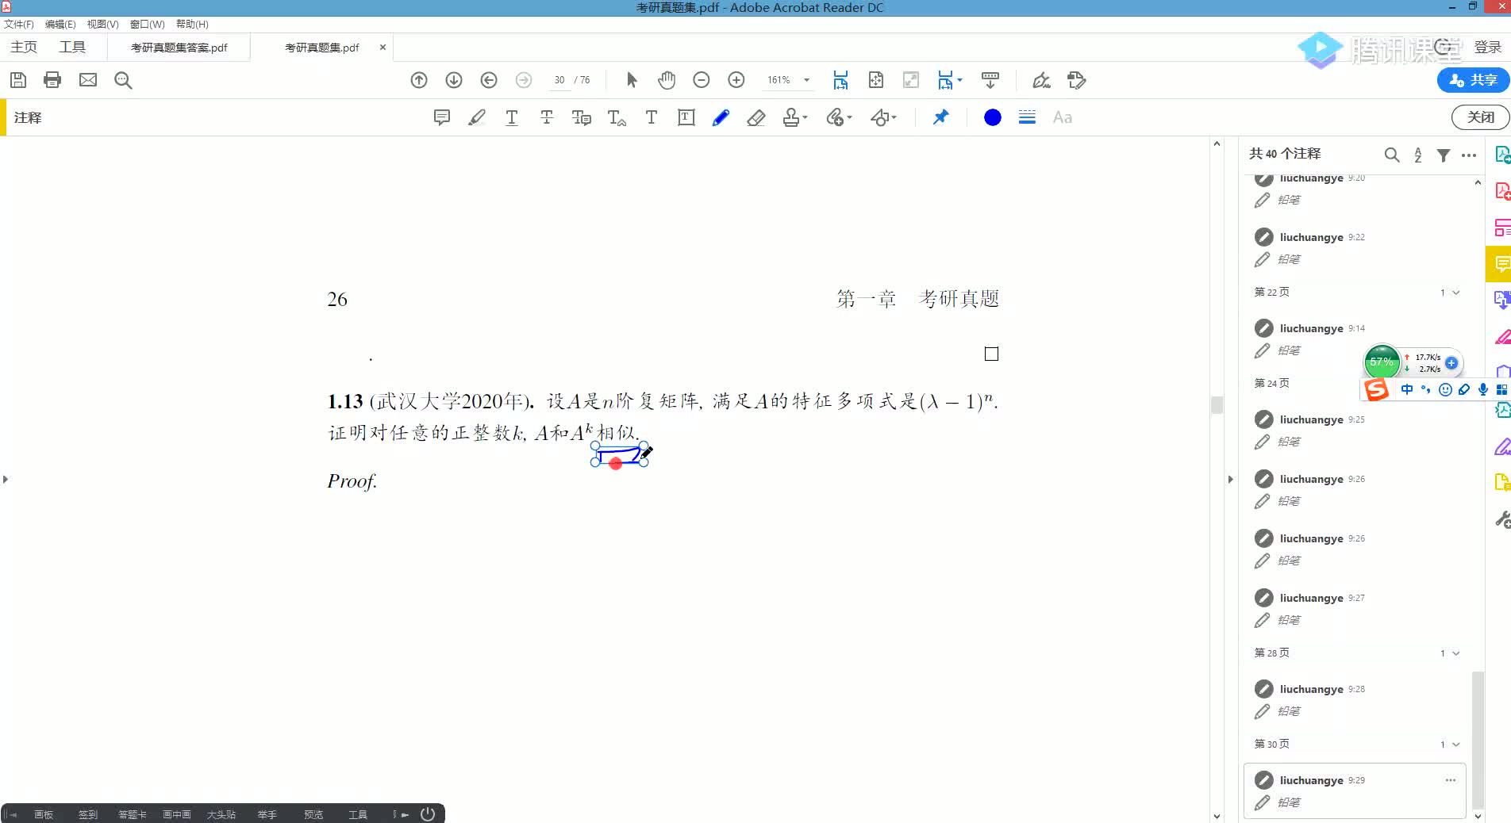Click the Read mode keyboard icon
Screen dimensions: 1511x823
point(990,80)
